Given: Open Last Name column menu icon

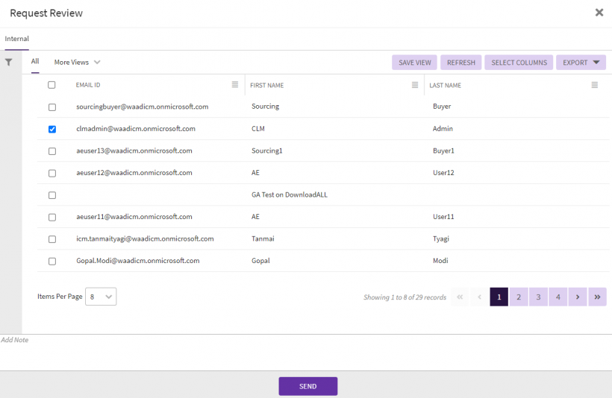Looking at the screenshot, I should 594,85.
